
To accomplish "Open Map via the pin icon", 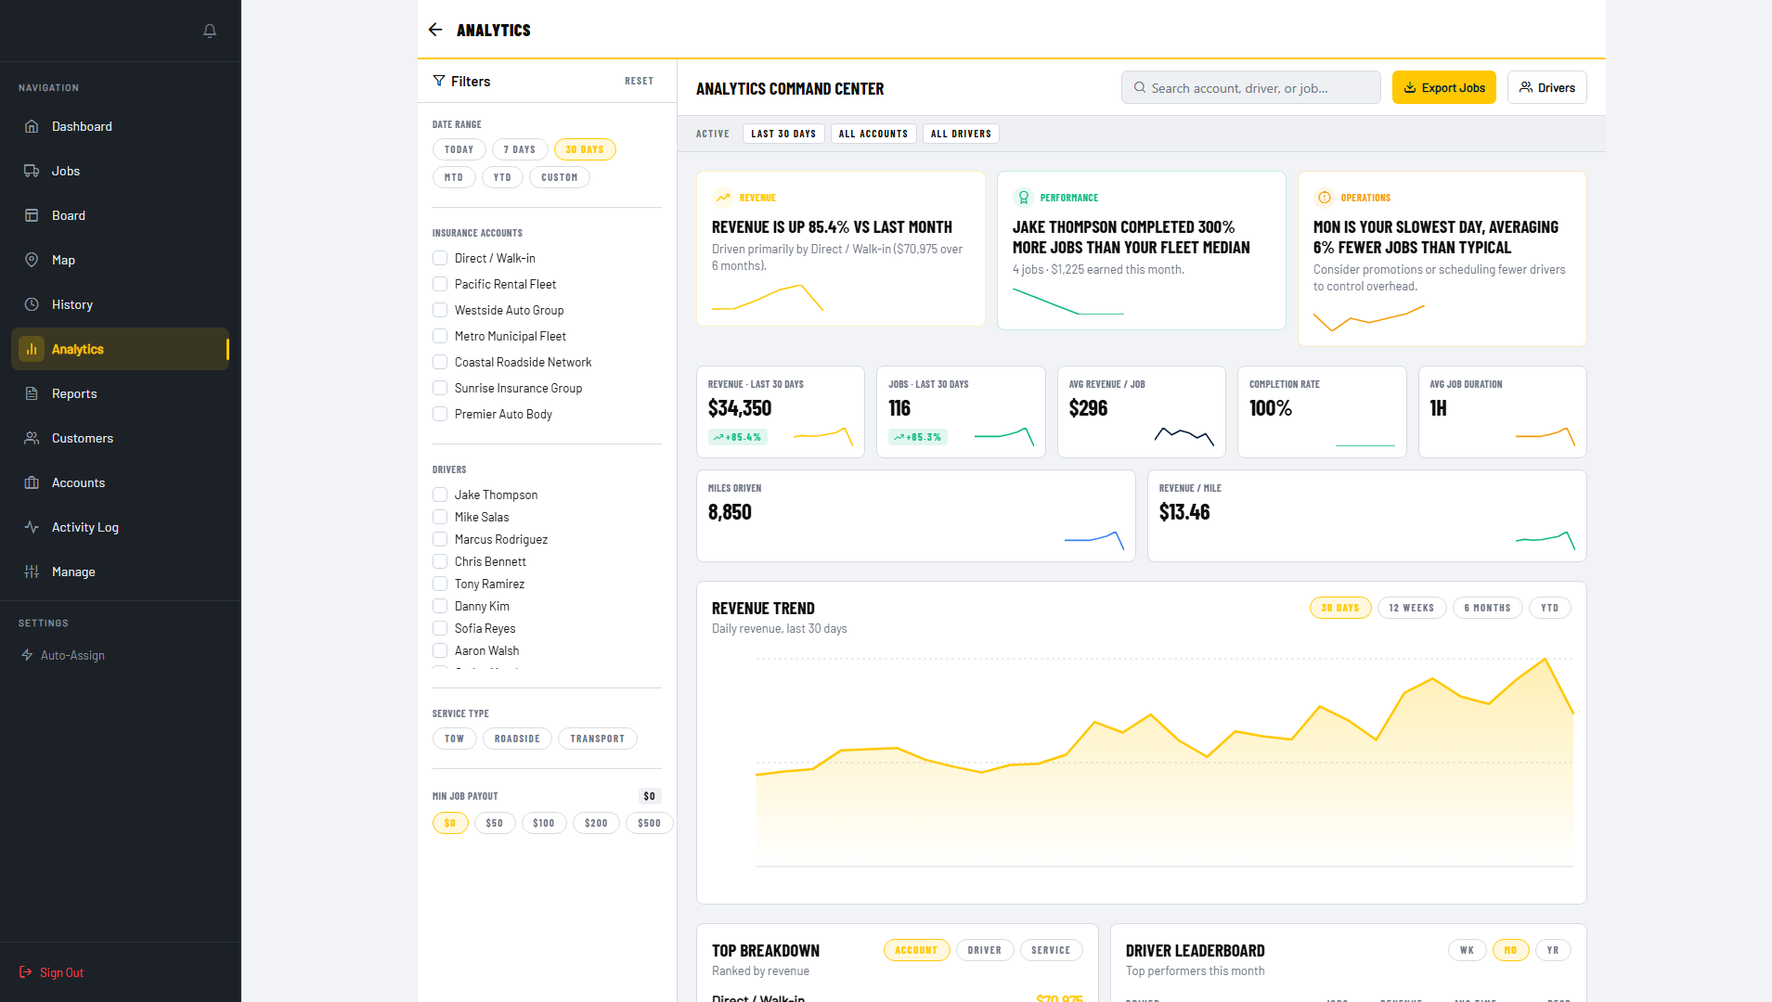I will coord(32,260).
